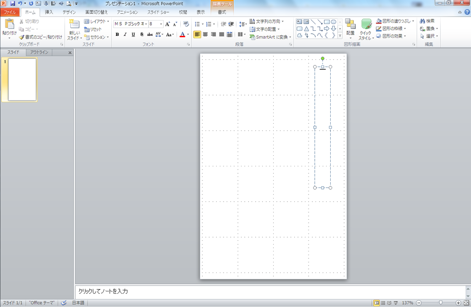Zoom in with the plus button
The height and width of the screenshot is (307, 471).
click(459, 303)
